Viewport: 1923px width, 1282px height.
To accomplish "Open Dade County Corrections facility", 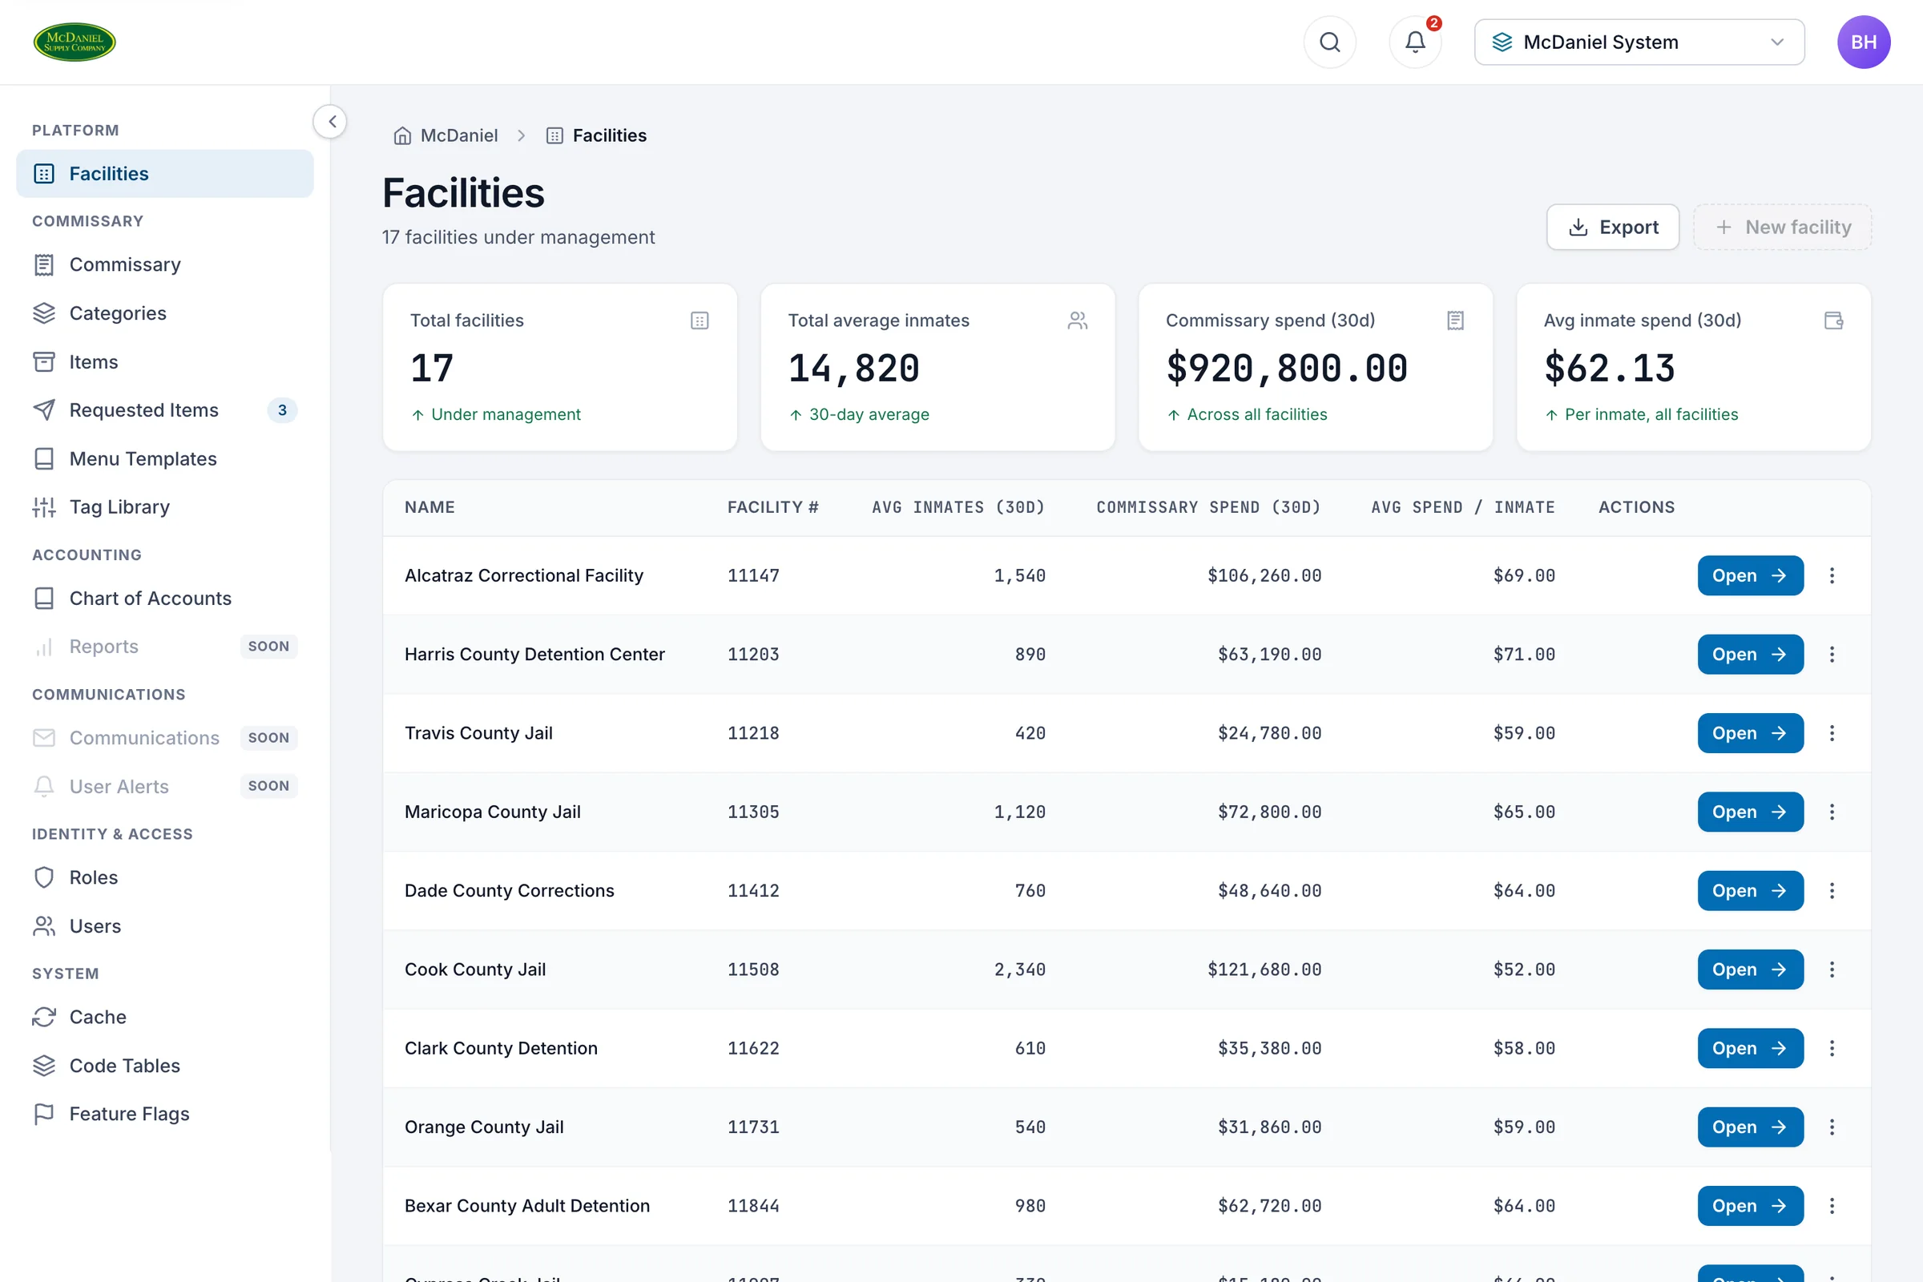I will pyautogui.click(x=1750, y=890).
